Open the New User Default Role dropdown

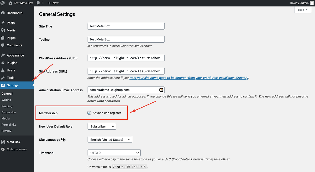(102, 126)
